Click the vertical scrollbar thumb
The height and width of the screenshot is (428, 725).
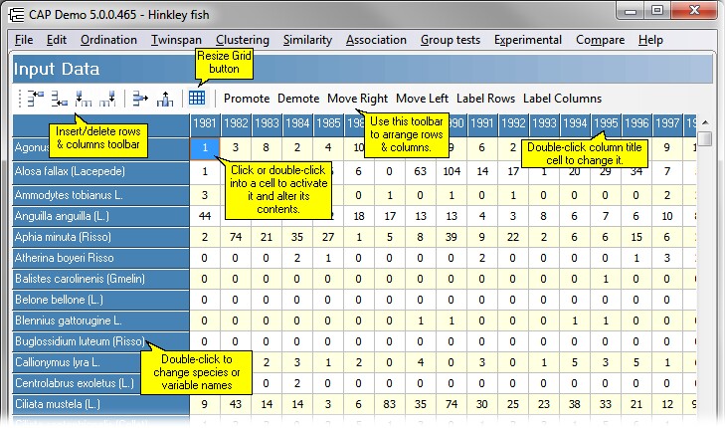pos(705,138)
